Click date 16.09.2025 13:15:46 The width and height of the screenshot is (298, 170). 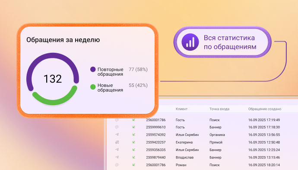(x=264, y=157)
